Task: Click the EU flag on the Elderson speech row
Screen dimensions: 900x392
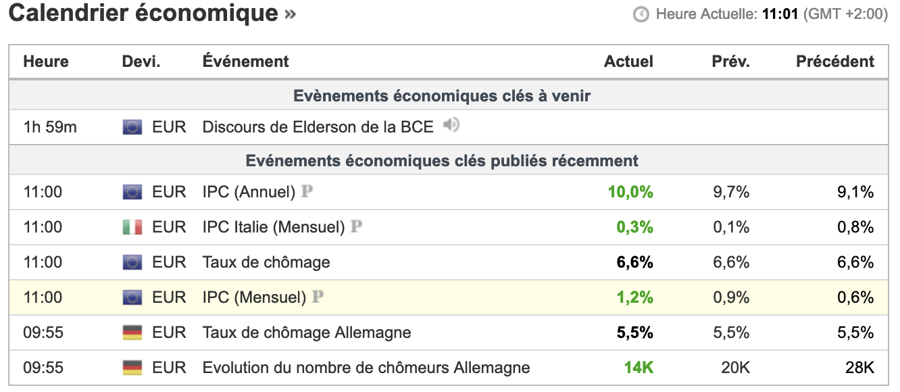Action: coord(132,127)
